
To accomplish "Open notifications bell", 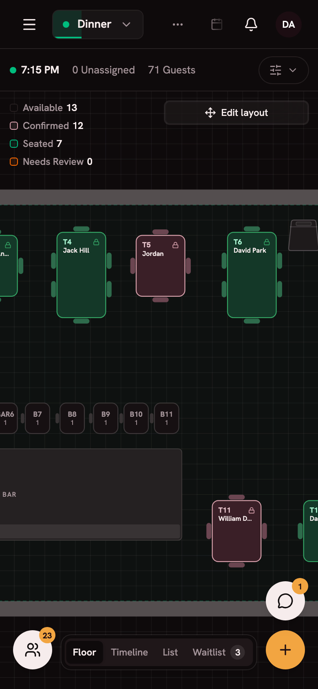I will point(251,24).
